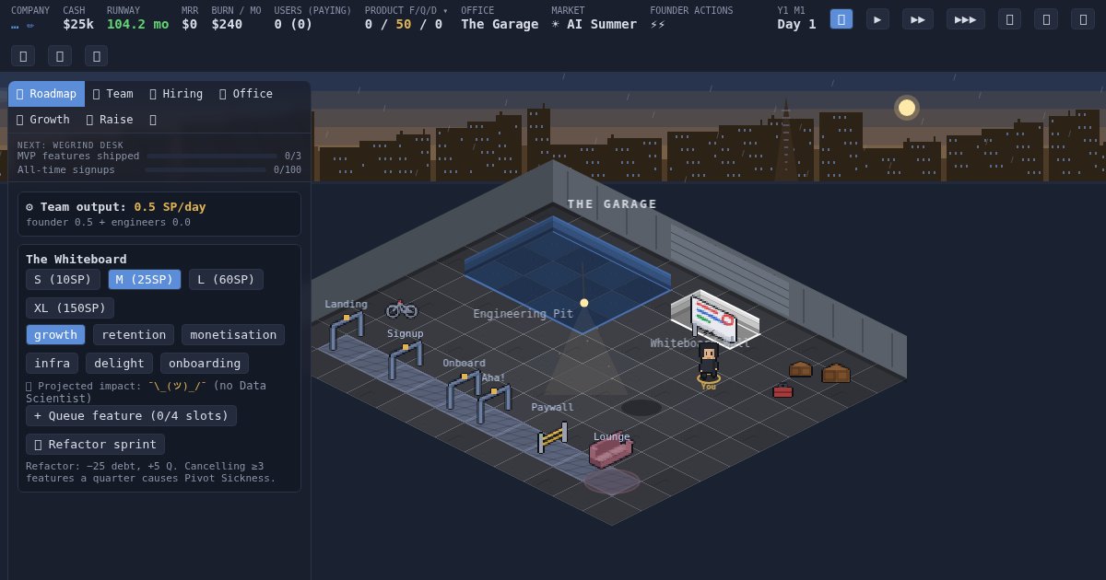Click the large cardboard box by wall

(836, 373)
